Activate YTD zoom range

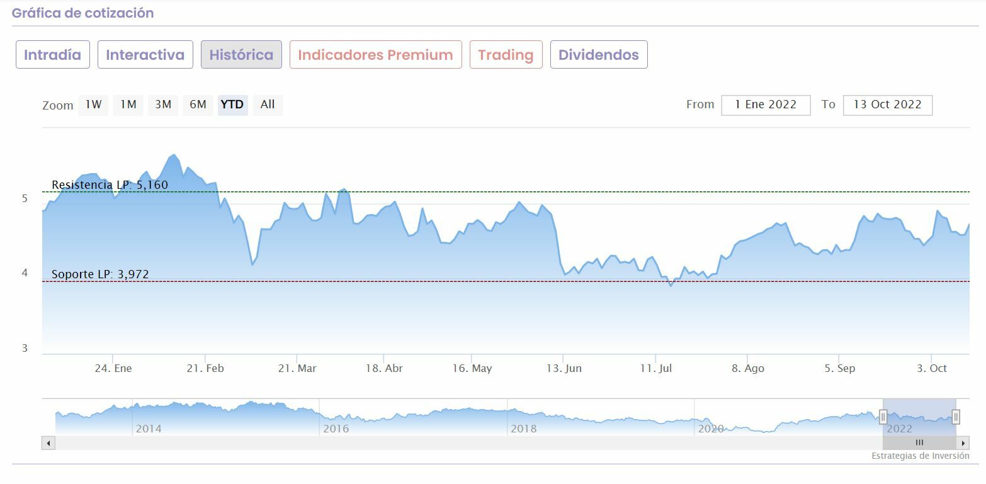pos(232,104)
